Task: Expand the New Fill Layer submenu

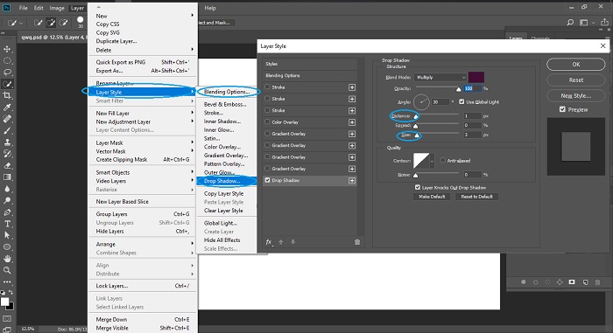Action: pos(143,113)
